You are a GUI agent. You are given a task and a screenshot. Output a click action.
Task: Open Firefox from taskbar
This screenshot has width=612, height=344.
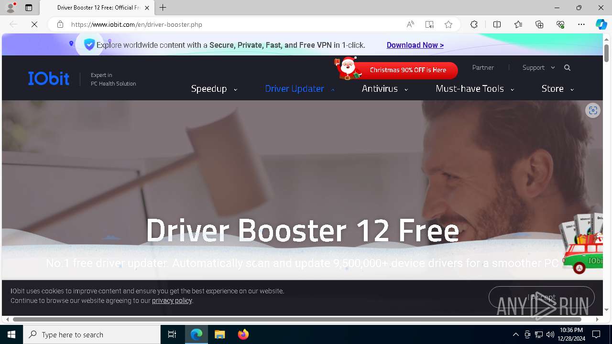[243, 334]
